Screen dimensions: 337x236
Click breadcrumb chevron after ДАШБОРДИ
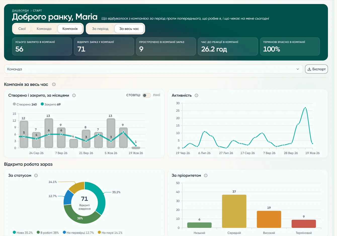(31, 11)
